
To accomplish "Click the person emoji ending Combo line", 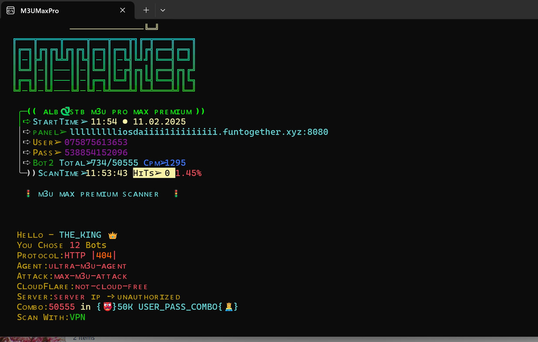I will 228,307.
